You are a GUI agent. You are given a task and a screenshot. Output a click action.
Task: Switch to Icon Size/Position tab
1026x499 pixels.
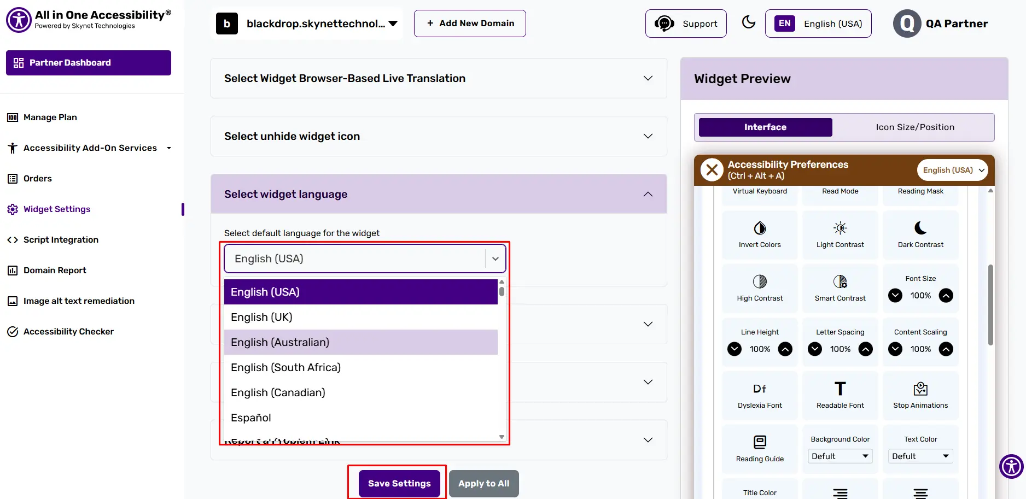(x=915, y=127)
